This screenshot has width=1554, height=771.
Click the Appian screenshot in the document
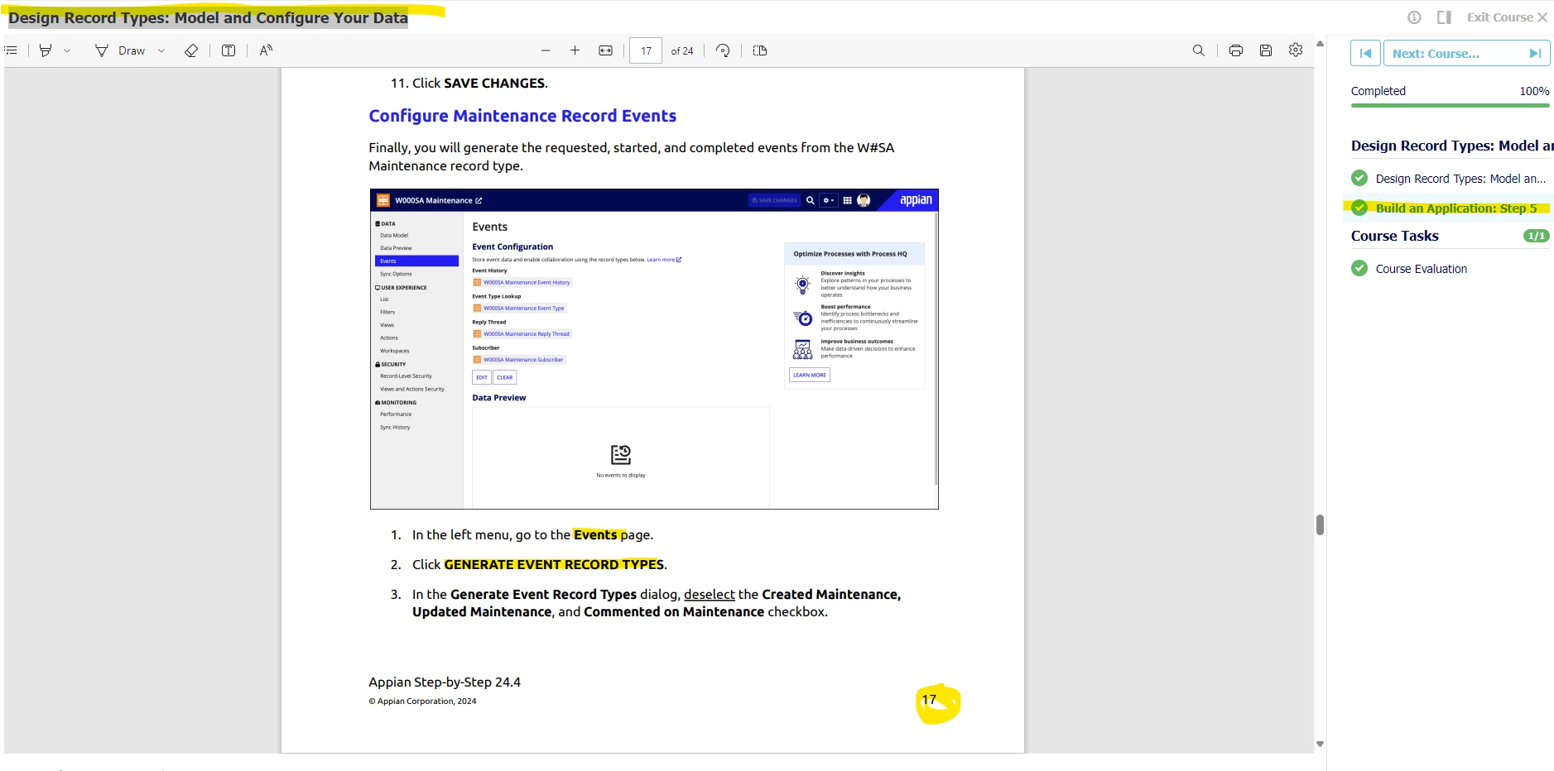[654, 348]
